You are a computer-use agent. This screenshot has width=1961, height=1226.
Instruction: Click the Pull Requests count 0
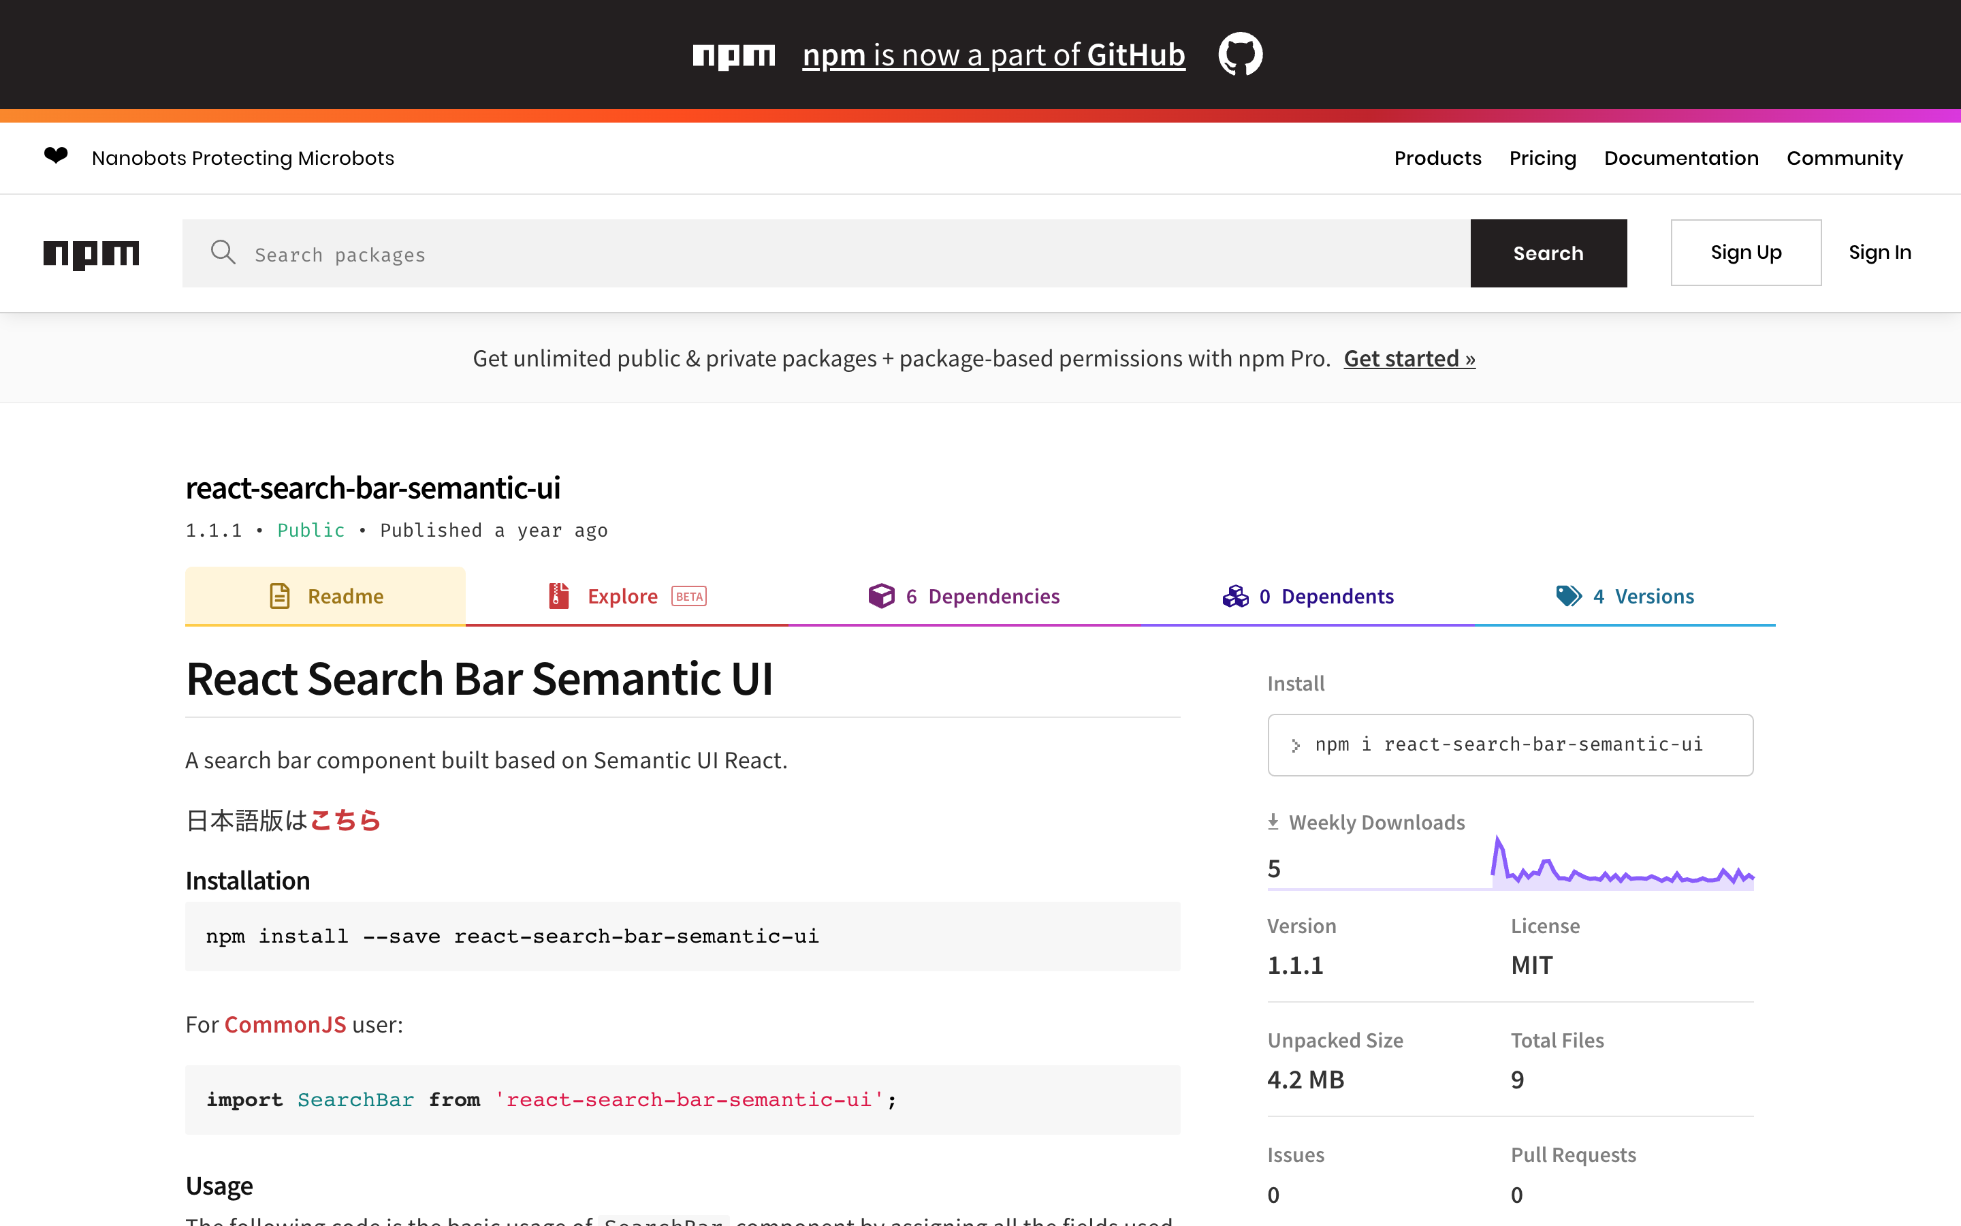tap(1516, 1195)
